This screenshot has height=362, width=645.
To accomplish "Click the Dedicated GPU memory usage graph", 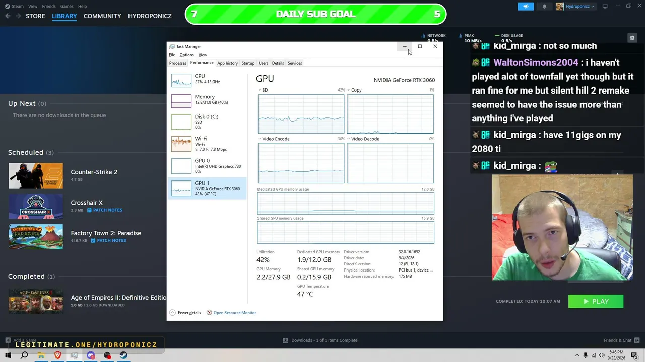I will (x=346, y=204).
